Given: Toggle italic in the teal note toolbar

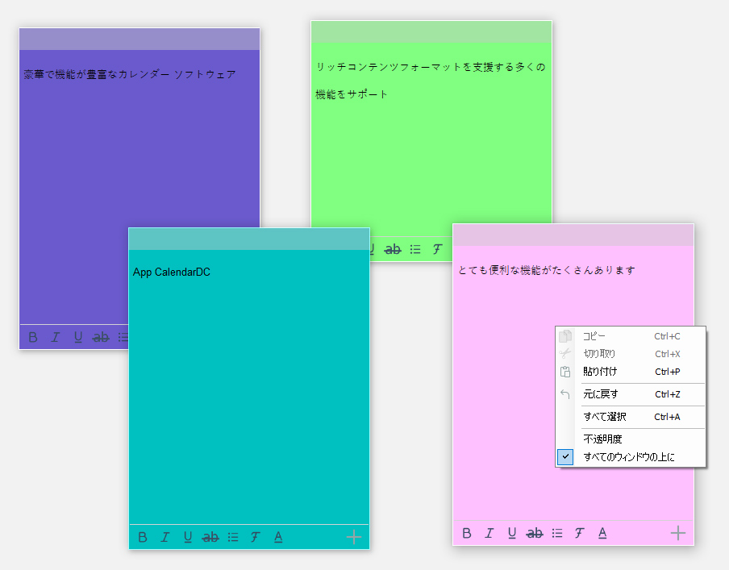Looking at the screenshot, I should tap(165, 537).
